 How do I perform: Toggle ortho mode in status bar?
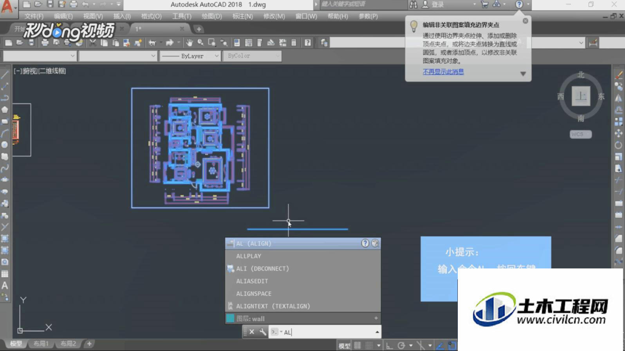389,346
